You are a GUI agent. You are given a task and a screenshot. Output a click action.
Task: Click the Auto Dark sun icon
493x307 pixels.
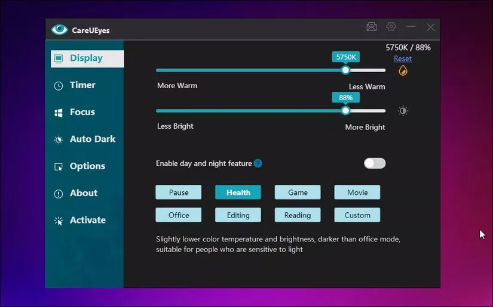pos(59,139)
